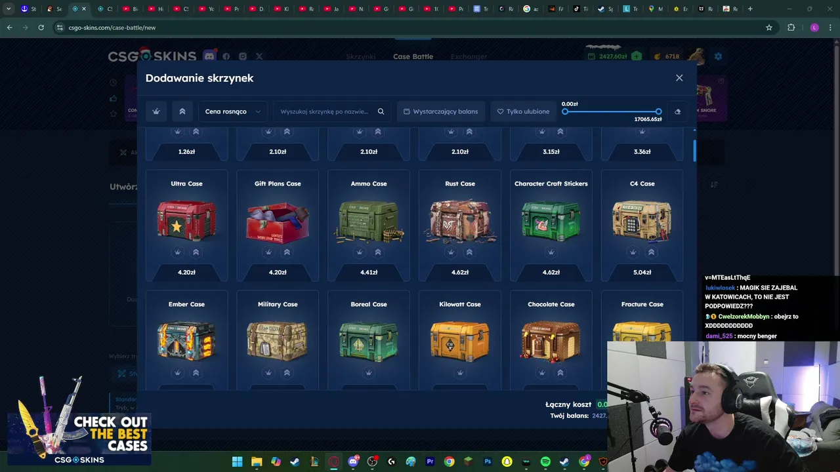The height and width of the screenshot is (472, 840).
Task: Click the crown icon under Chocolate Case
Action: coord(542,373)
